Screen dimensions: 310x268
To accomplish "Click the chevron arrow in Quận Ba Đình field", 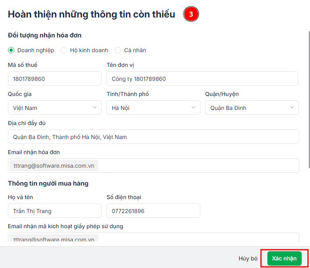I will point(292,107).
